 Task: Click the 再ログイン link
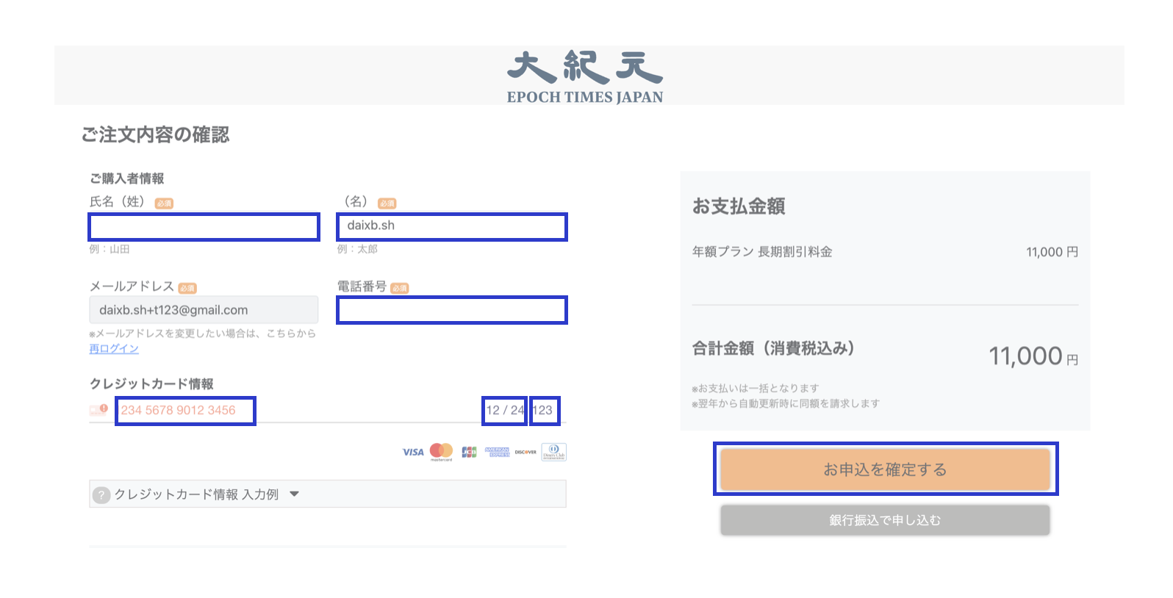click(114, 349)
